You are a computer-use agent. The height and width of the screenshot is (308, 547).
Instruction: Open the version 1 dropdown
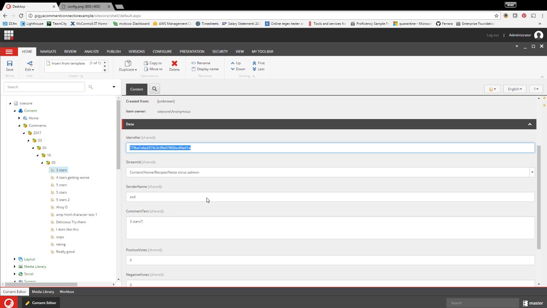536,89
